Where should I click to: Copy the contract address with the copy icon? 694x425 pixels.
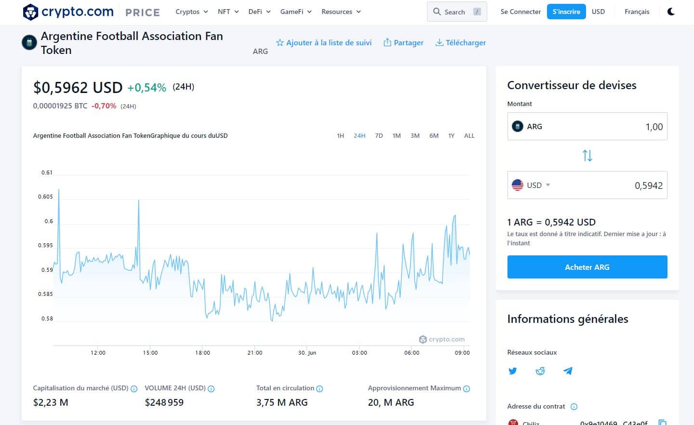(662, 423)
